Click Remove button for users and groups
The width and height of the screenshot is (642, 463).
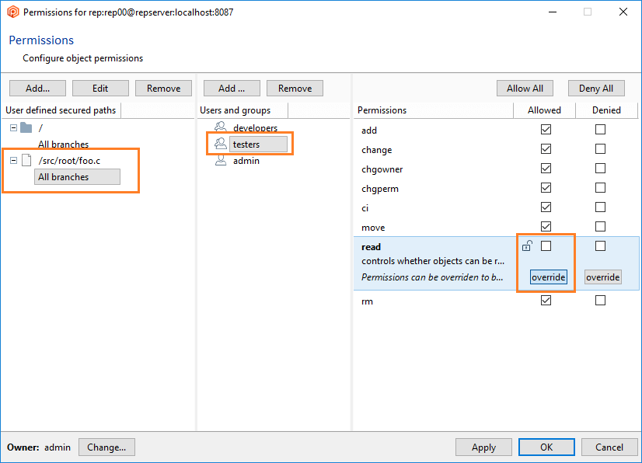coord(295,88)
